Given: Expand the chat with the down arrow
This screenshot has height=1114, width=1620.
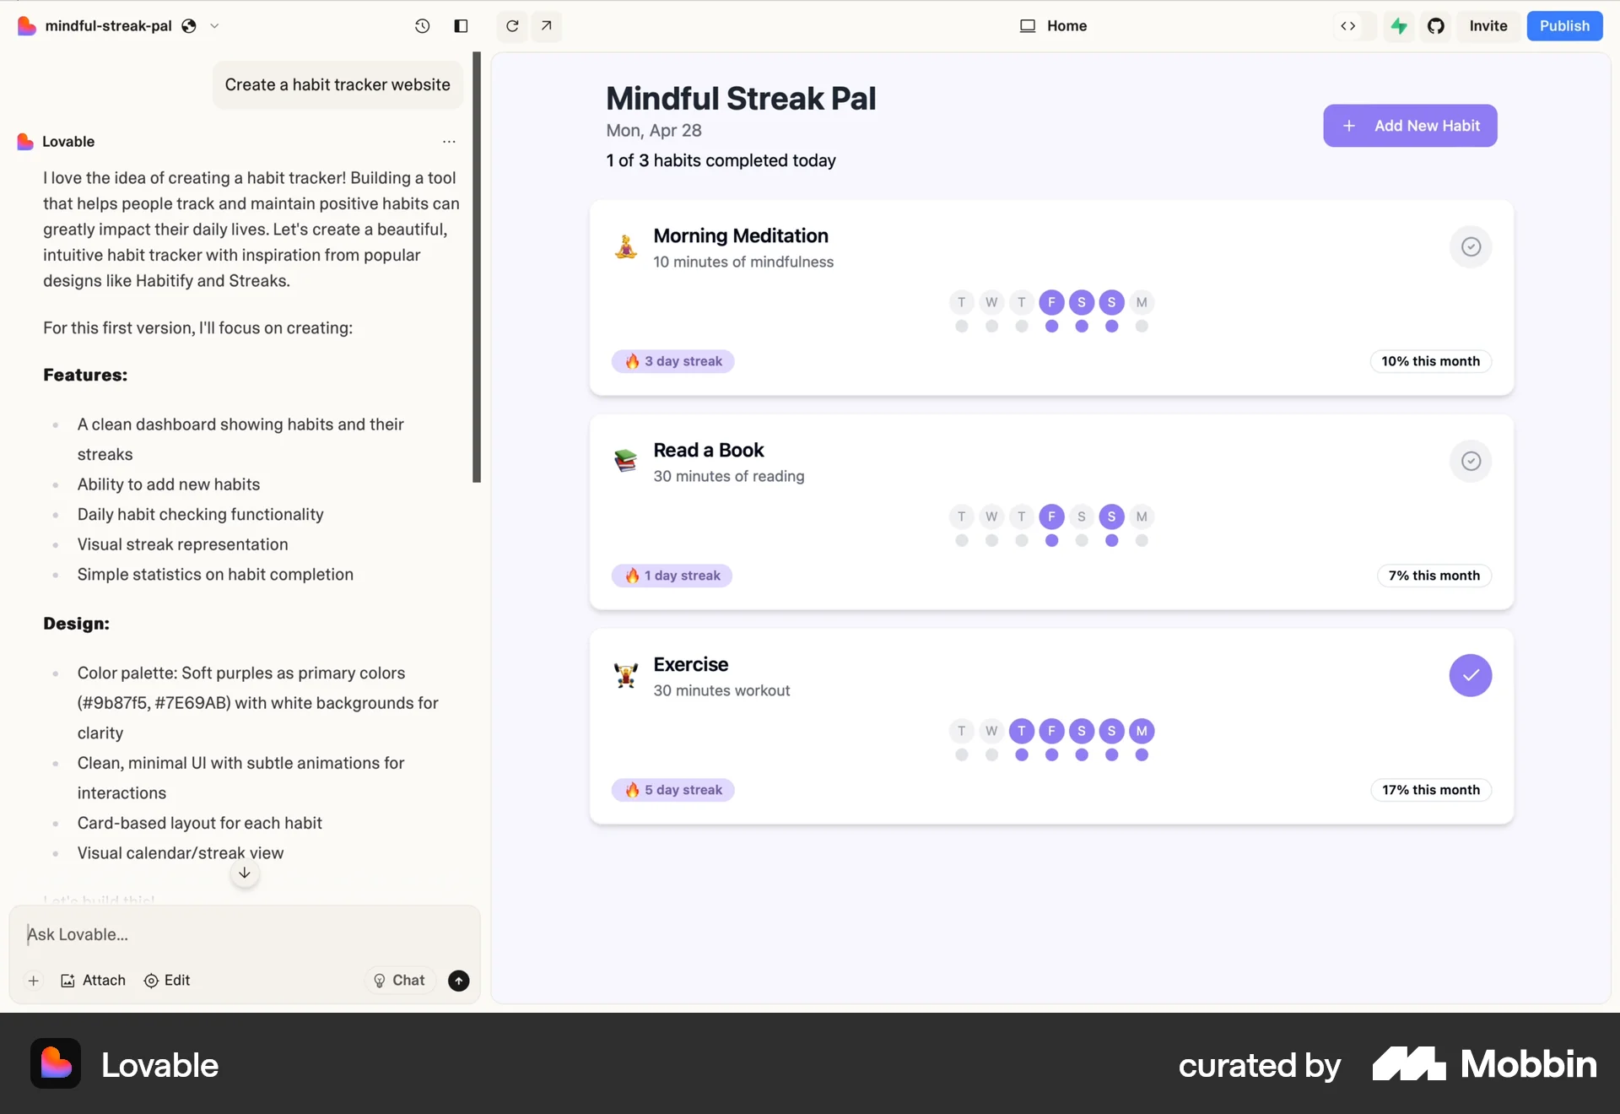Looking at the screenshot, I should click(244, 873).
